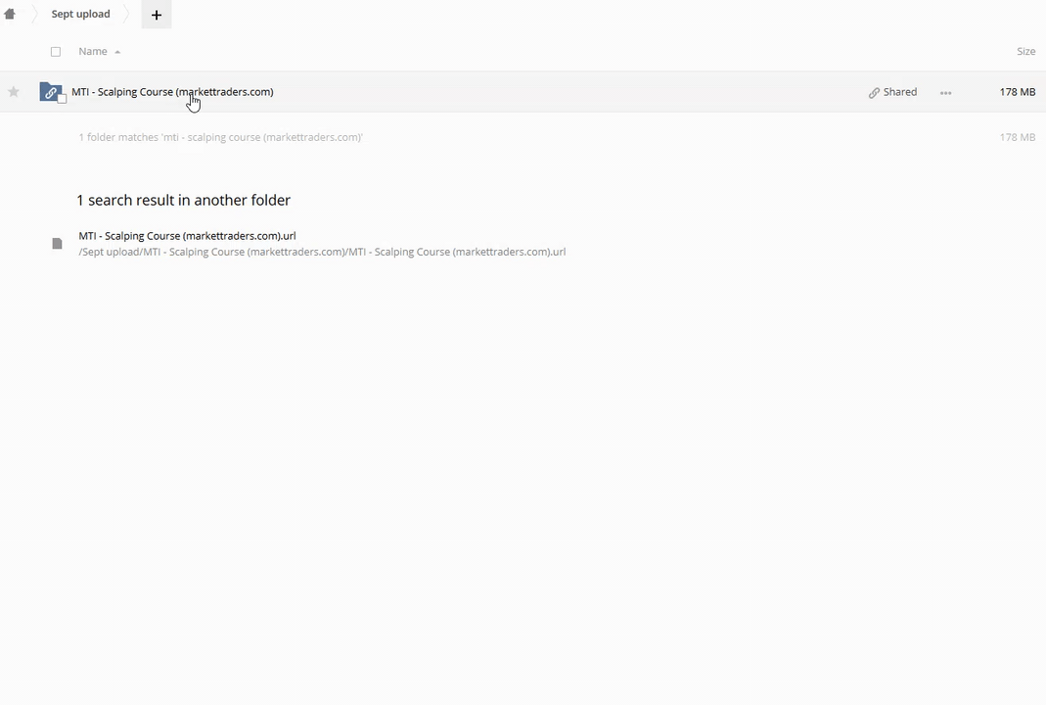Go to the Home root folder icon
The height and width of the screenshot is (705, 1046).
click(10, 15)
